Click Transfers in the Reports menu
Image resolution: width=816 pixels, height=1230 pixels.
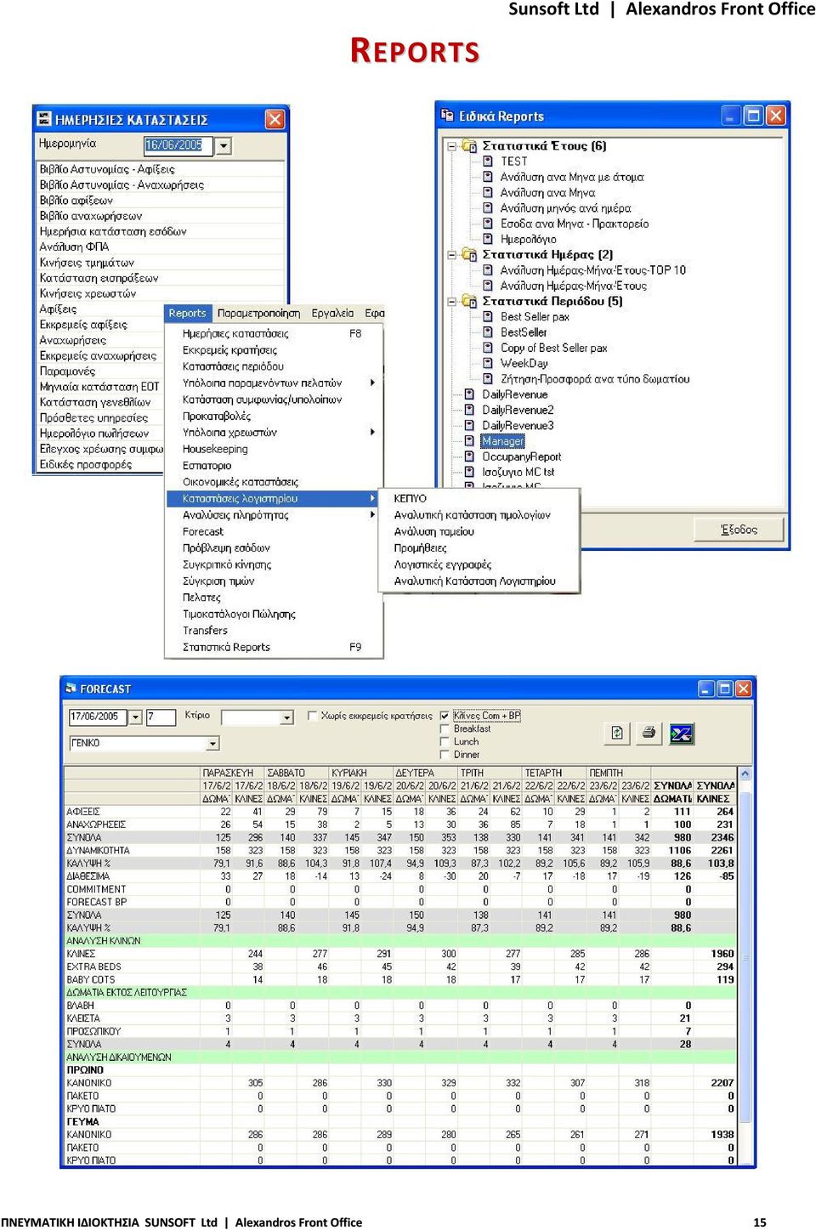coord(275,631)
